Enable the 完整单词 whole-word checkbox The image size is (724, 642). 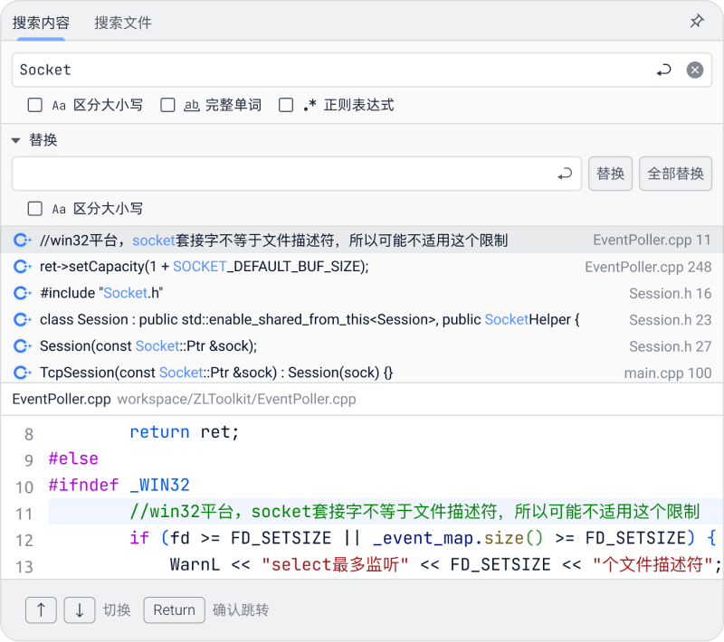[x=167, y=105]
